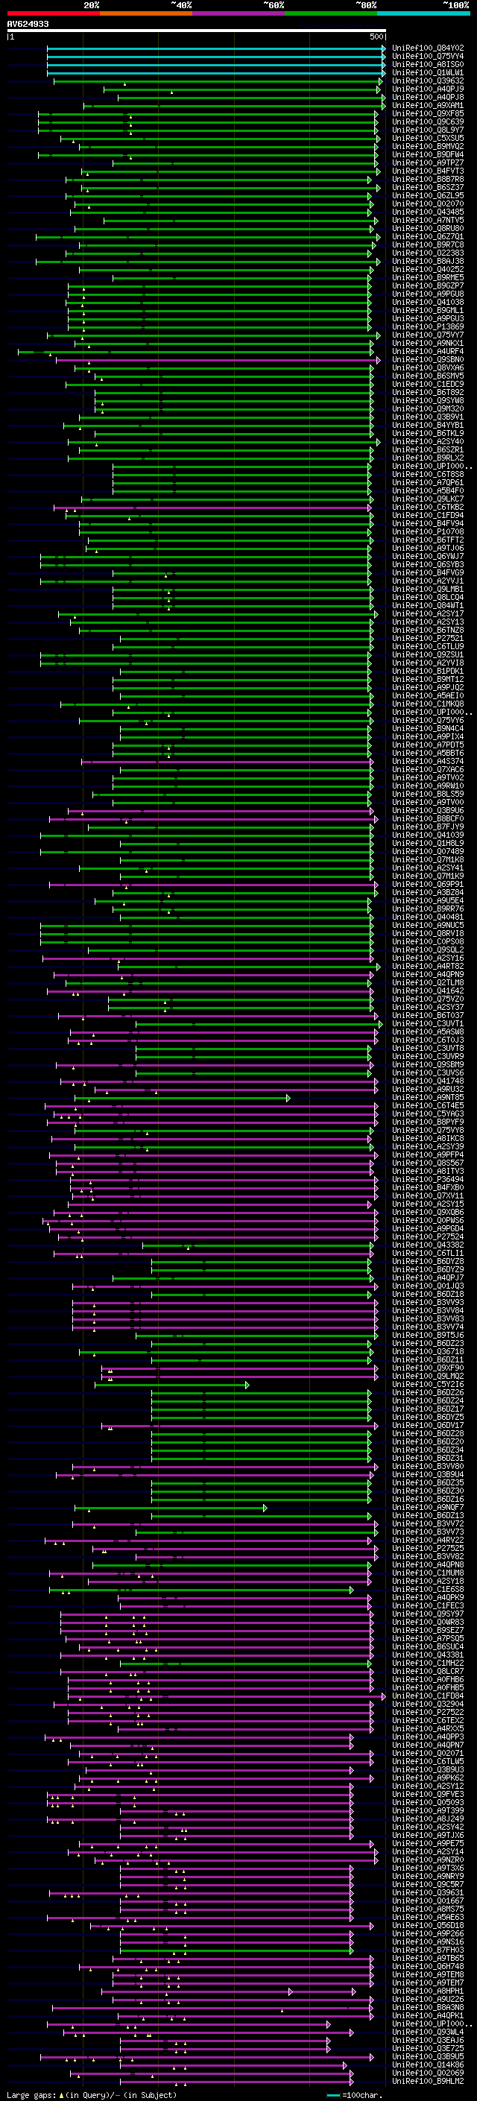Click the cyan alignment bar for UniRef100_Q1WLW1

pyautogui.click(x=216, y=72)
